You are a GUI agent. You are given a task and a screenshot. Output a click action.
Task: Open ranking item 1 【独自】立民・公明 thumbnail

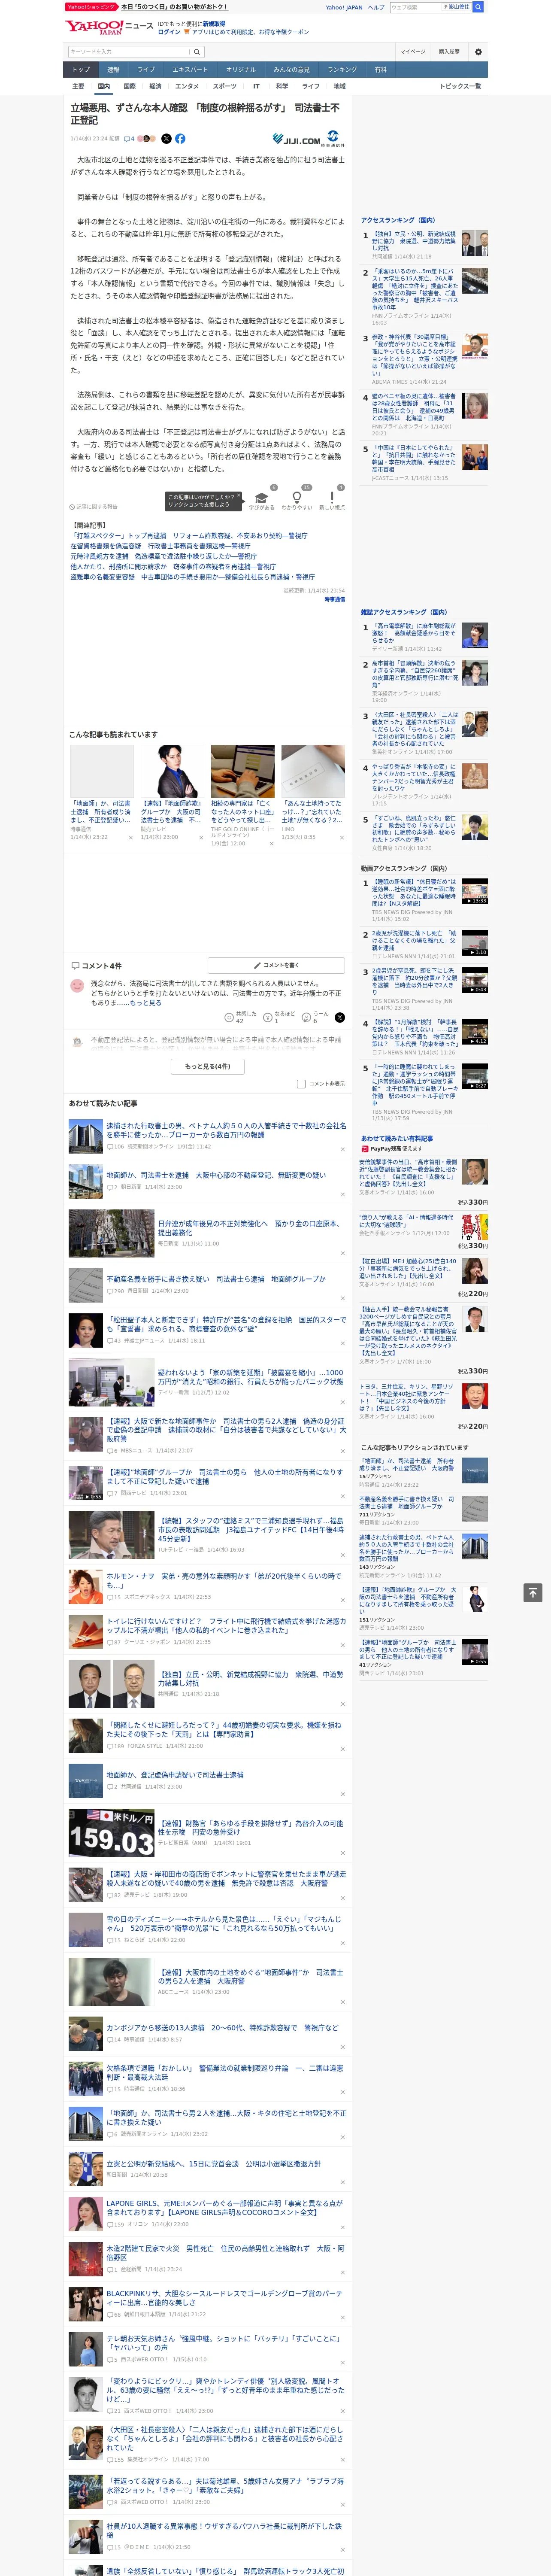475,243
